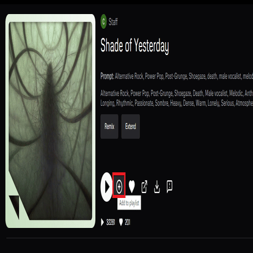Screen dimensions: 253x253
Task: Open the green album cover artwork
Action: pyautogui.click(x=50, y=121)
